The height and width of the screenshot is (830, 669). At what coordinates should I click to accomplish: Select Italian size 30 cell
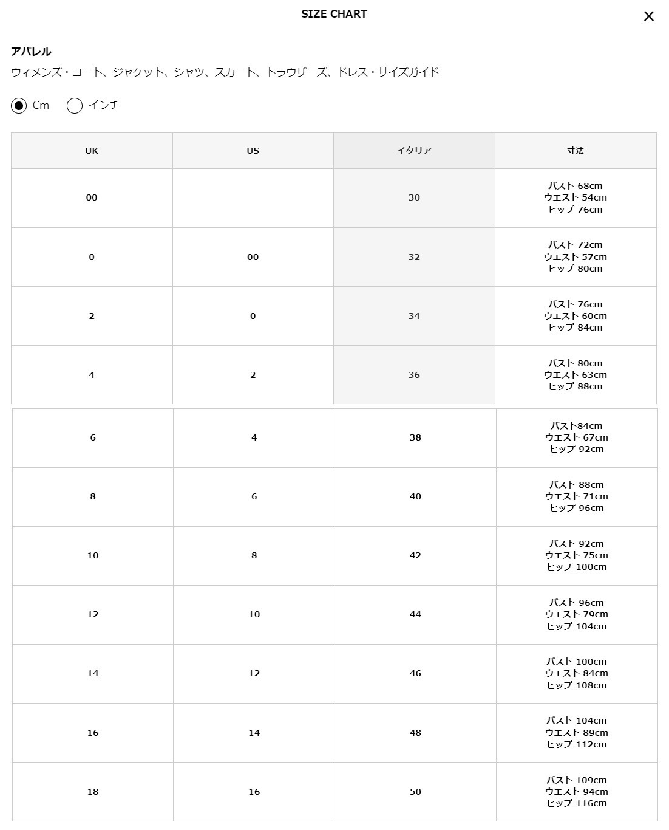point(414,197)
